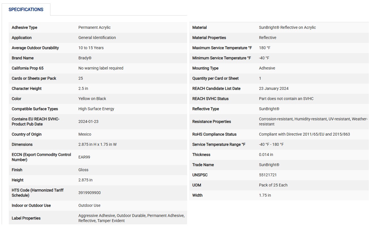Click the Maximum Service Temperature °F label

222,48
